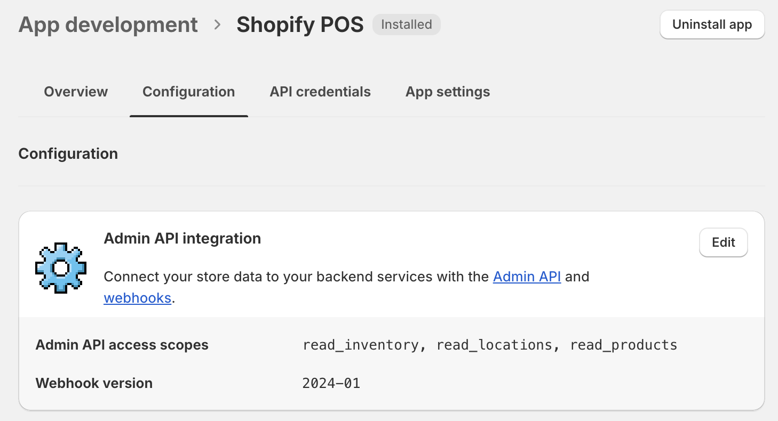Click the Installed status badge
This screenshot has height=421, width=778.
[x=407, y=25]
